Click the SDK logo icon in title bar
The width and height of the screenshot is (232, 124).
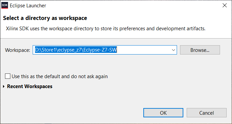pos(5,6)
